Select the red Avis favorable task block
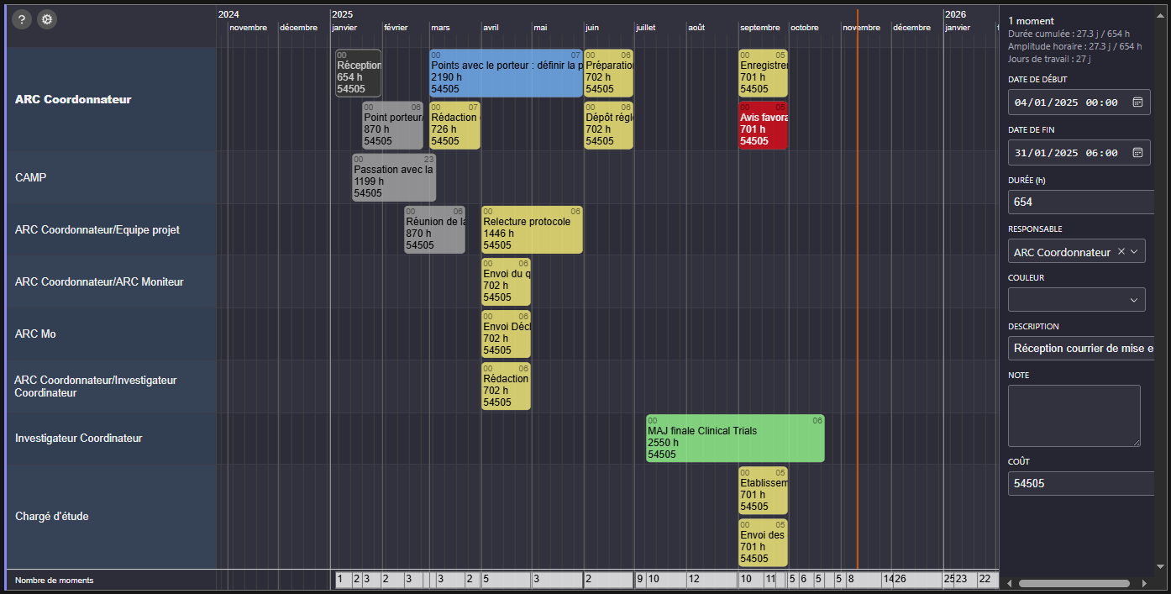 [x=763, y=125]
